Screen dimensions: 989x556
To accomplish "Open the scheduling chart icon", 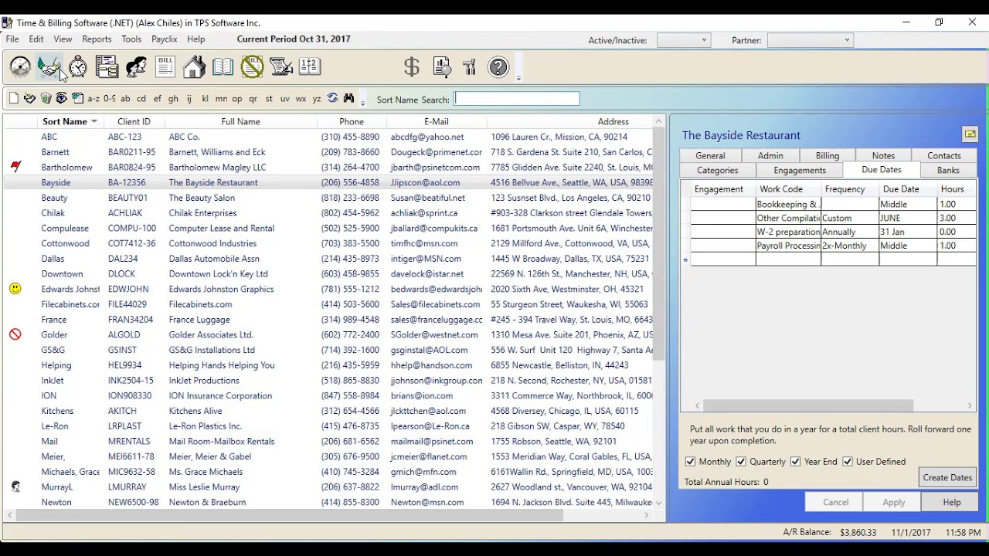I will [x=107, y=67].
